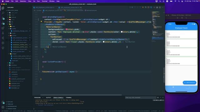Screen dimensions: 200x112
Task: Open the File menu
Action: click(12, 1)
